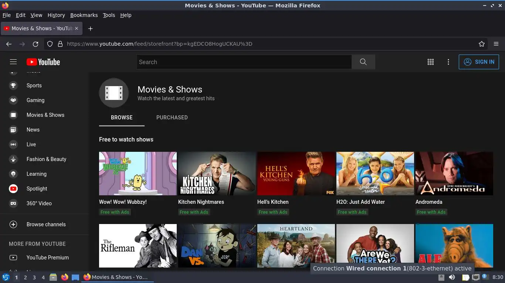
Task: Open the History menu
Action: (56, 15)
